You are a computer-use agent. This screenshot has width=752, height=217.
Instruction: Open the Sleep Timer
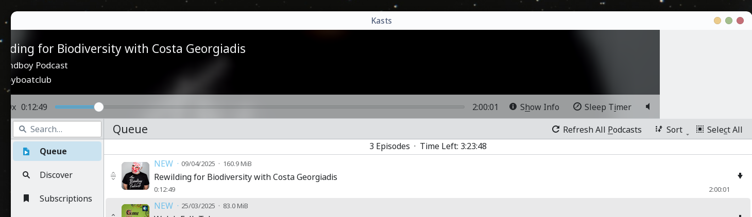pos(602,107)
